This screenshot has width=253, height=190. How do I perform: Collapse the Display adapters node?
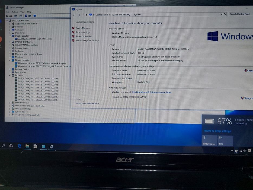[x=10, y=36]
